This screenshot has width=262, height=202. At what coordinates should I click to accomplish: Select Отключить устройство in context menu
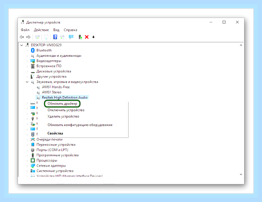66,110
